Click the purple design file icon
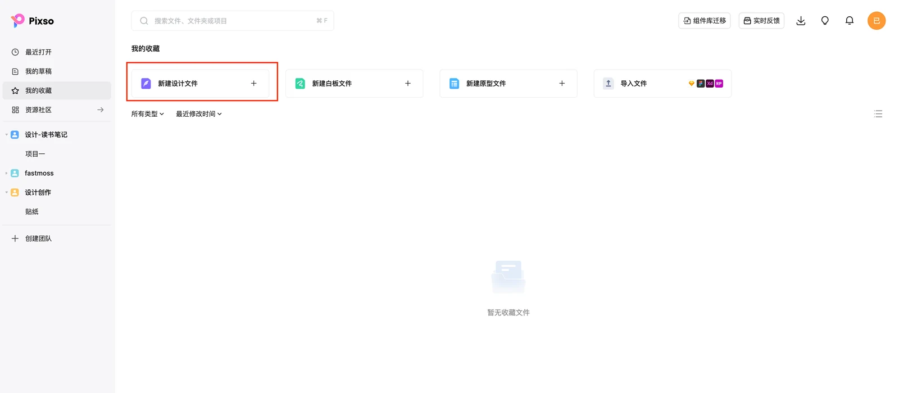 tap(146, 84)
